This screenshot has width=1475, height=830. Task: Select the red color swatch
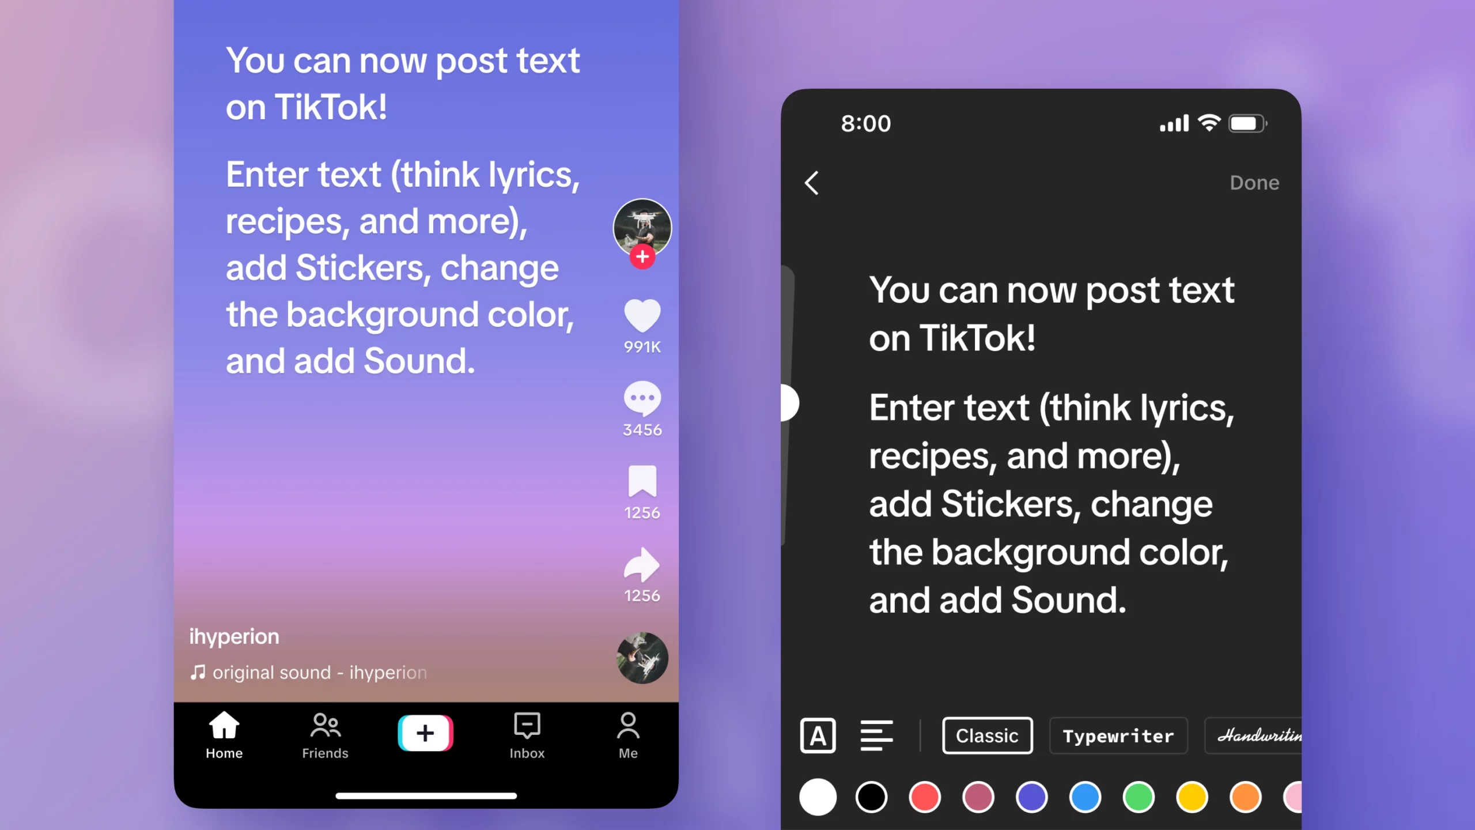[x=925, y=798]
